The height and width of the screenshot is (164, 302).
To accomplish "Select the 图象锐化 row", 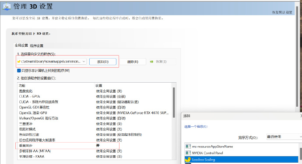I will [x=95, y=91].
